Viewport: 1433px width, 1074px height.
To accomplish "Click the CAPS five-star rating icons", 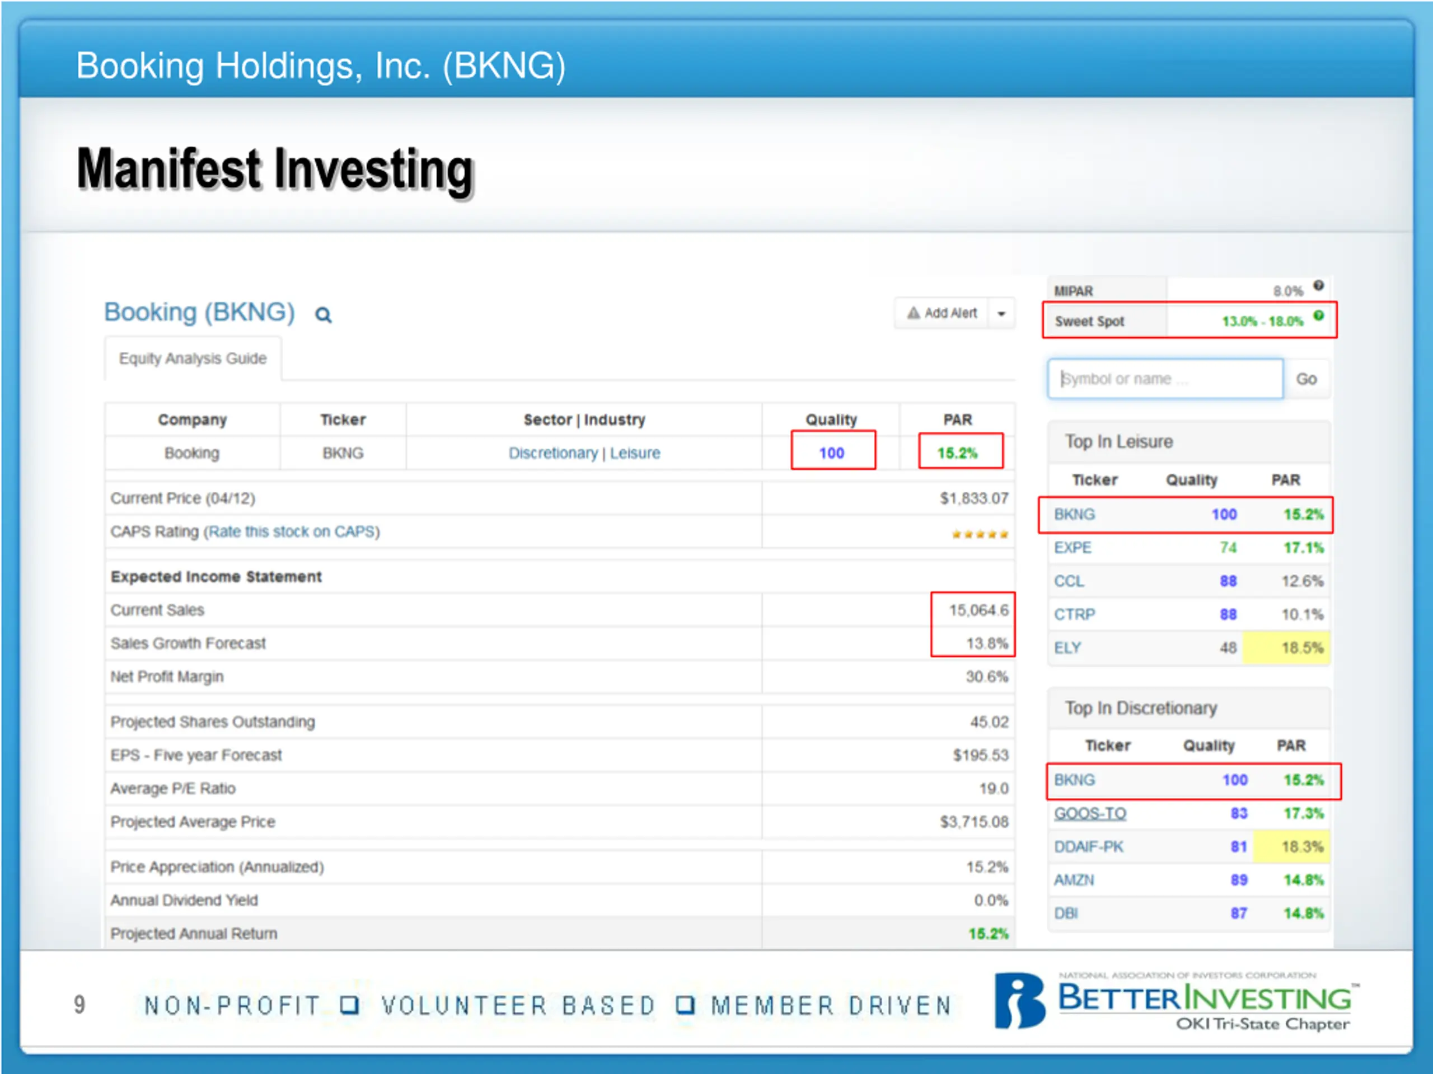I will click(x=980, y=534).
